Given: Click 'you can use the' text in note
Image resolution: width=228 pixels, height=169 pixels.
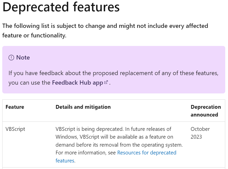Looking at the screenshot, I should pos(29,83).
